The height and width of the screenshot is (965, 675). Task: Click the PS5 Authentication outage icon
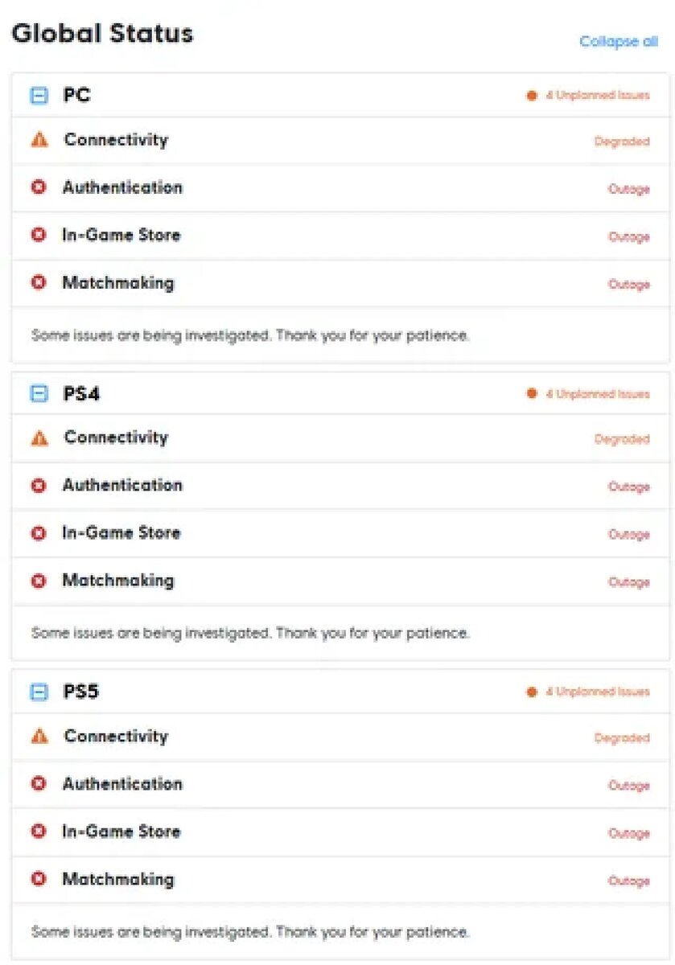coord(39,784)
